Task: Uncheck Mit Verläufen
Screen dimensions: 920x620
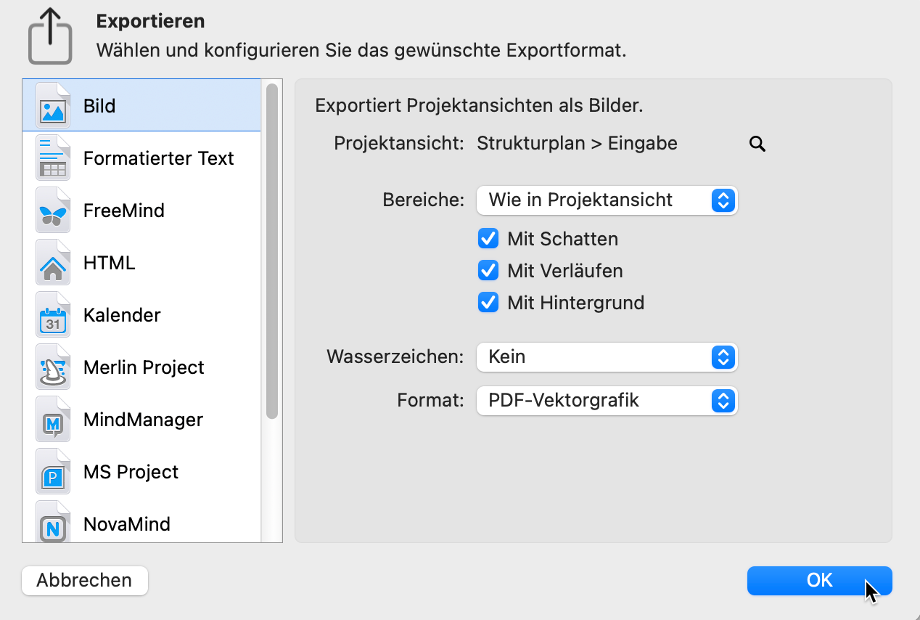Action: (x=488, y=270)
